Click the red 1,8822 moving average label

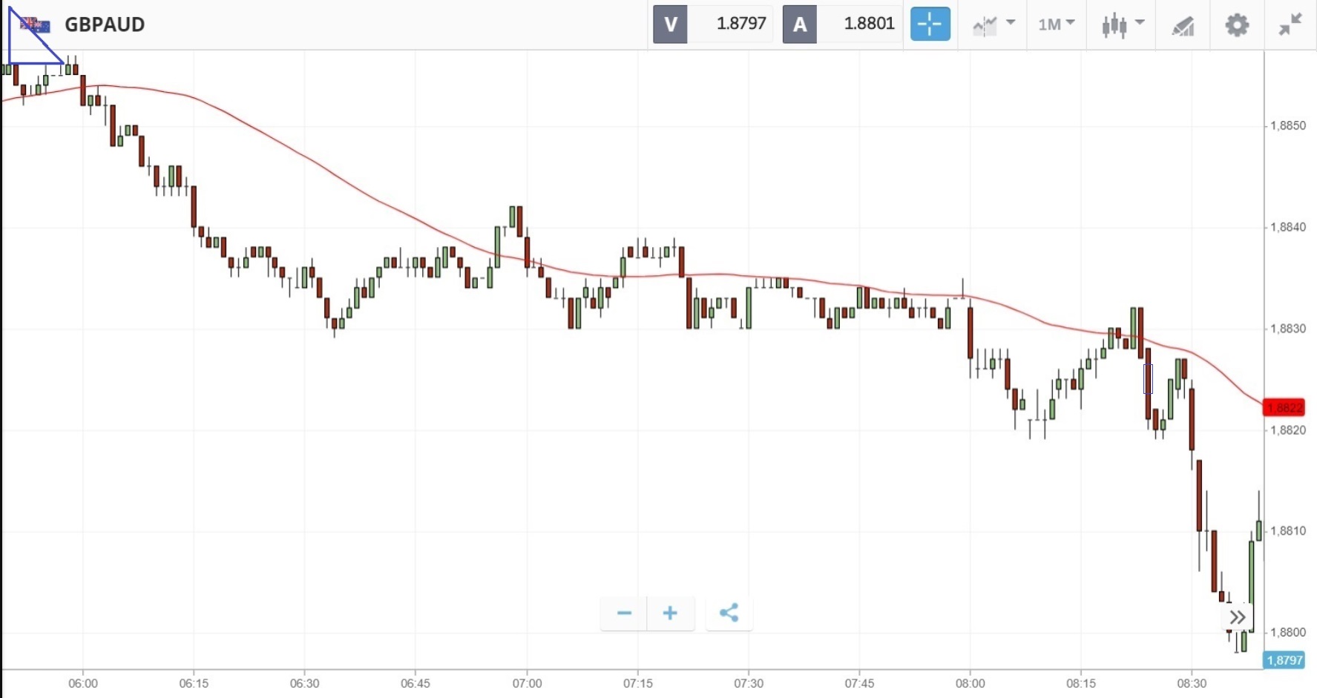point(1284,407)
